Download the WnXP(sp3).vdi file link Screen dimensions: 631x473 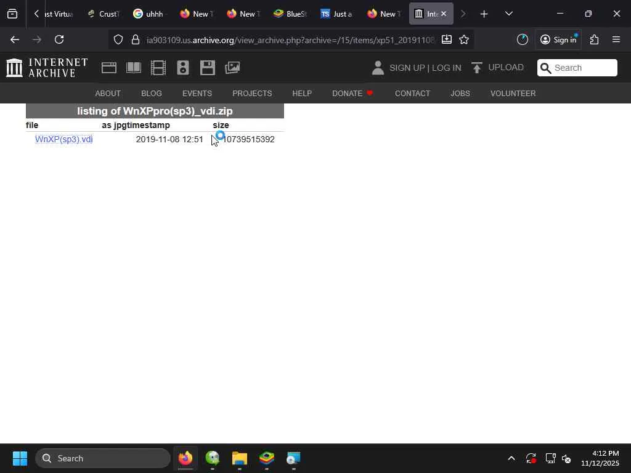[x=64, y=139]
